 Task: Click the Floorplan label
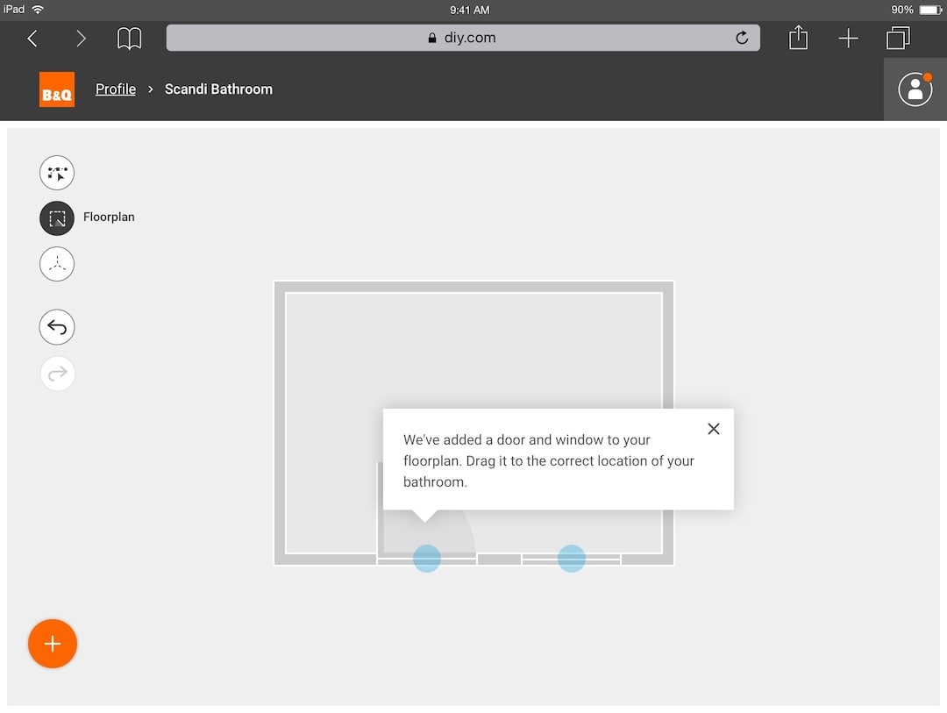[x=109, y=217]
